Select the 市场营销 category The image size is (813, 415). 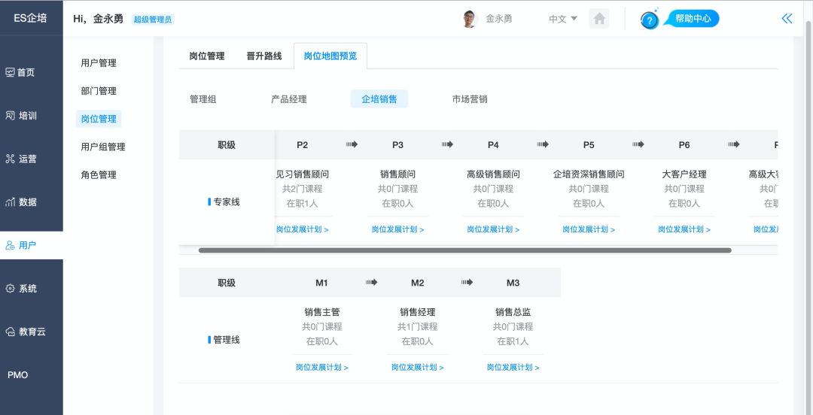click(470, 99)
